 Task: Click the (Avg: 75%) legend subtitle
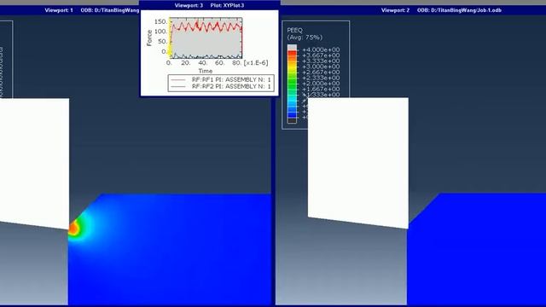305,38
